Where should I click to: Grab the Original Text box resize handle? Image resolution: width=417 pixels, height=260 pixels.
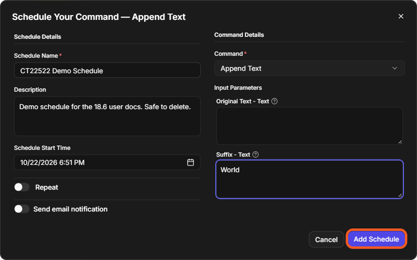tap(400, 142)
